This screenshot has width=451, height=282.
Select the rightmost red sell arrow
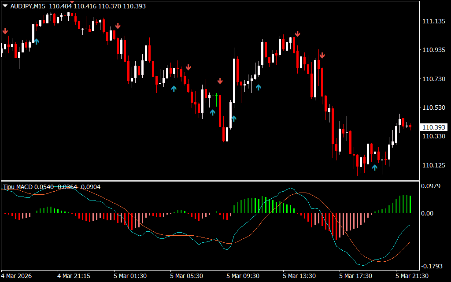(x=322, y=55)
